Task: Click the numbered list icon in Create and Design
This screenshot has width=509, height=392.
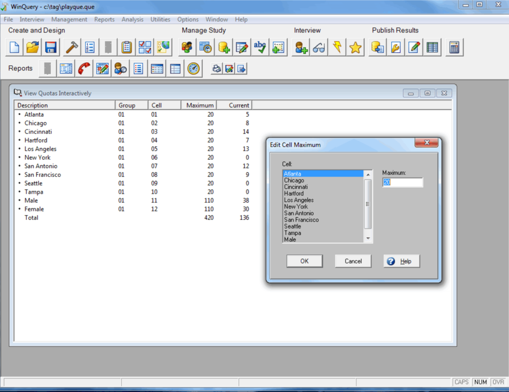Action: 90,48
